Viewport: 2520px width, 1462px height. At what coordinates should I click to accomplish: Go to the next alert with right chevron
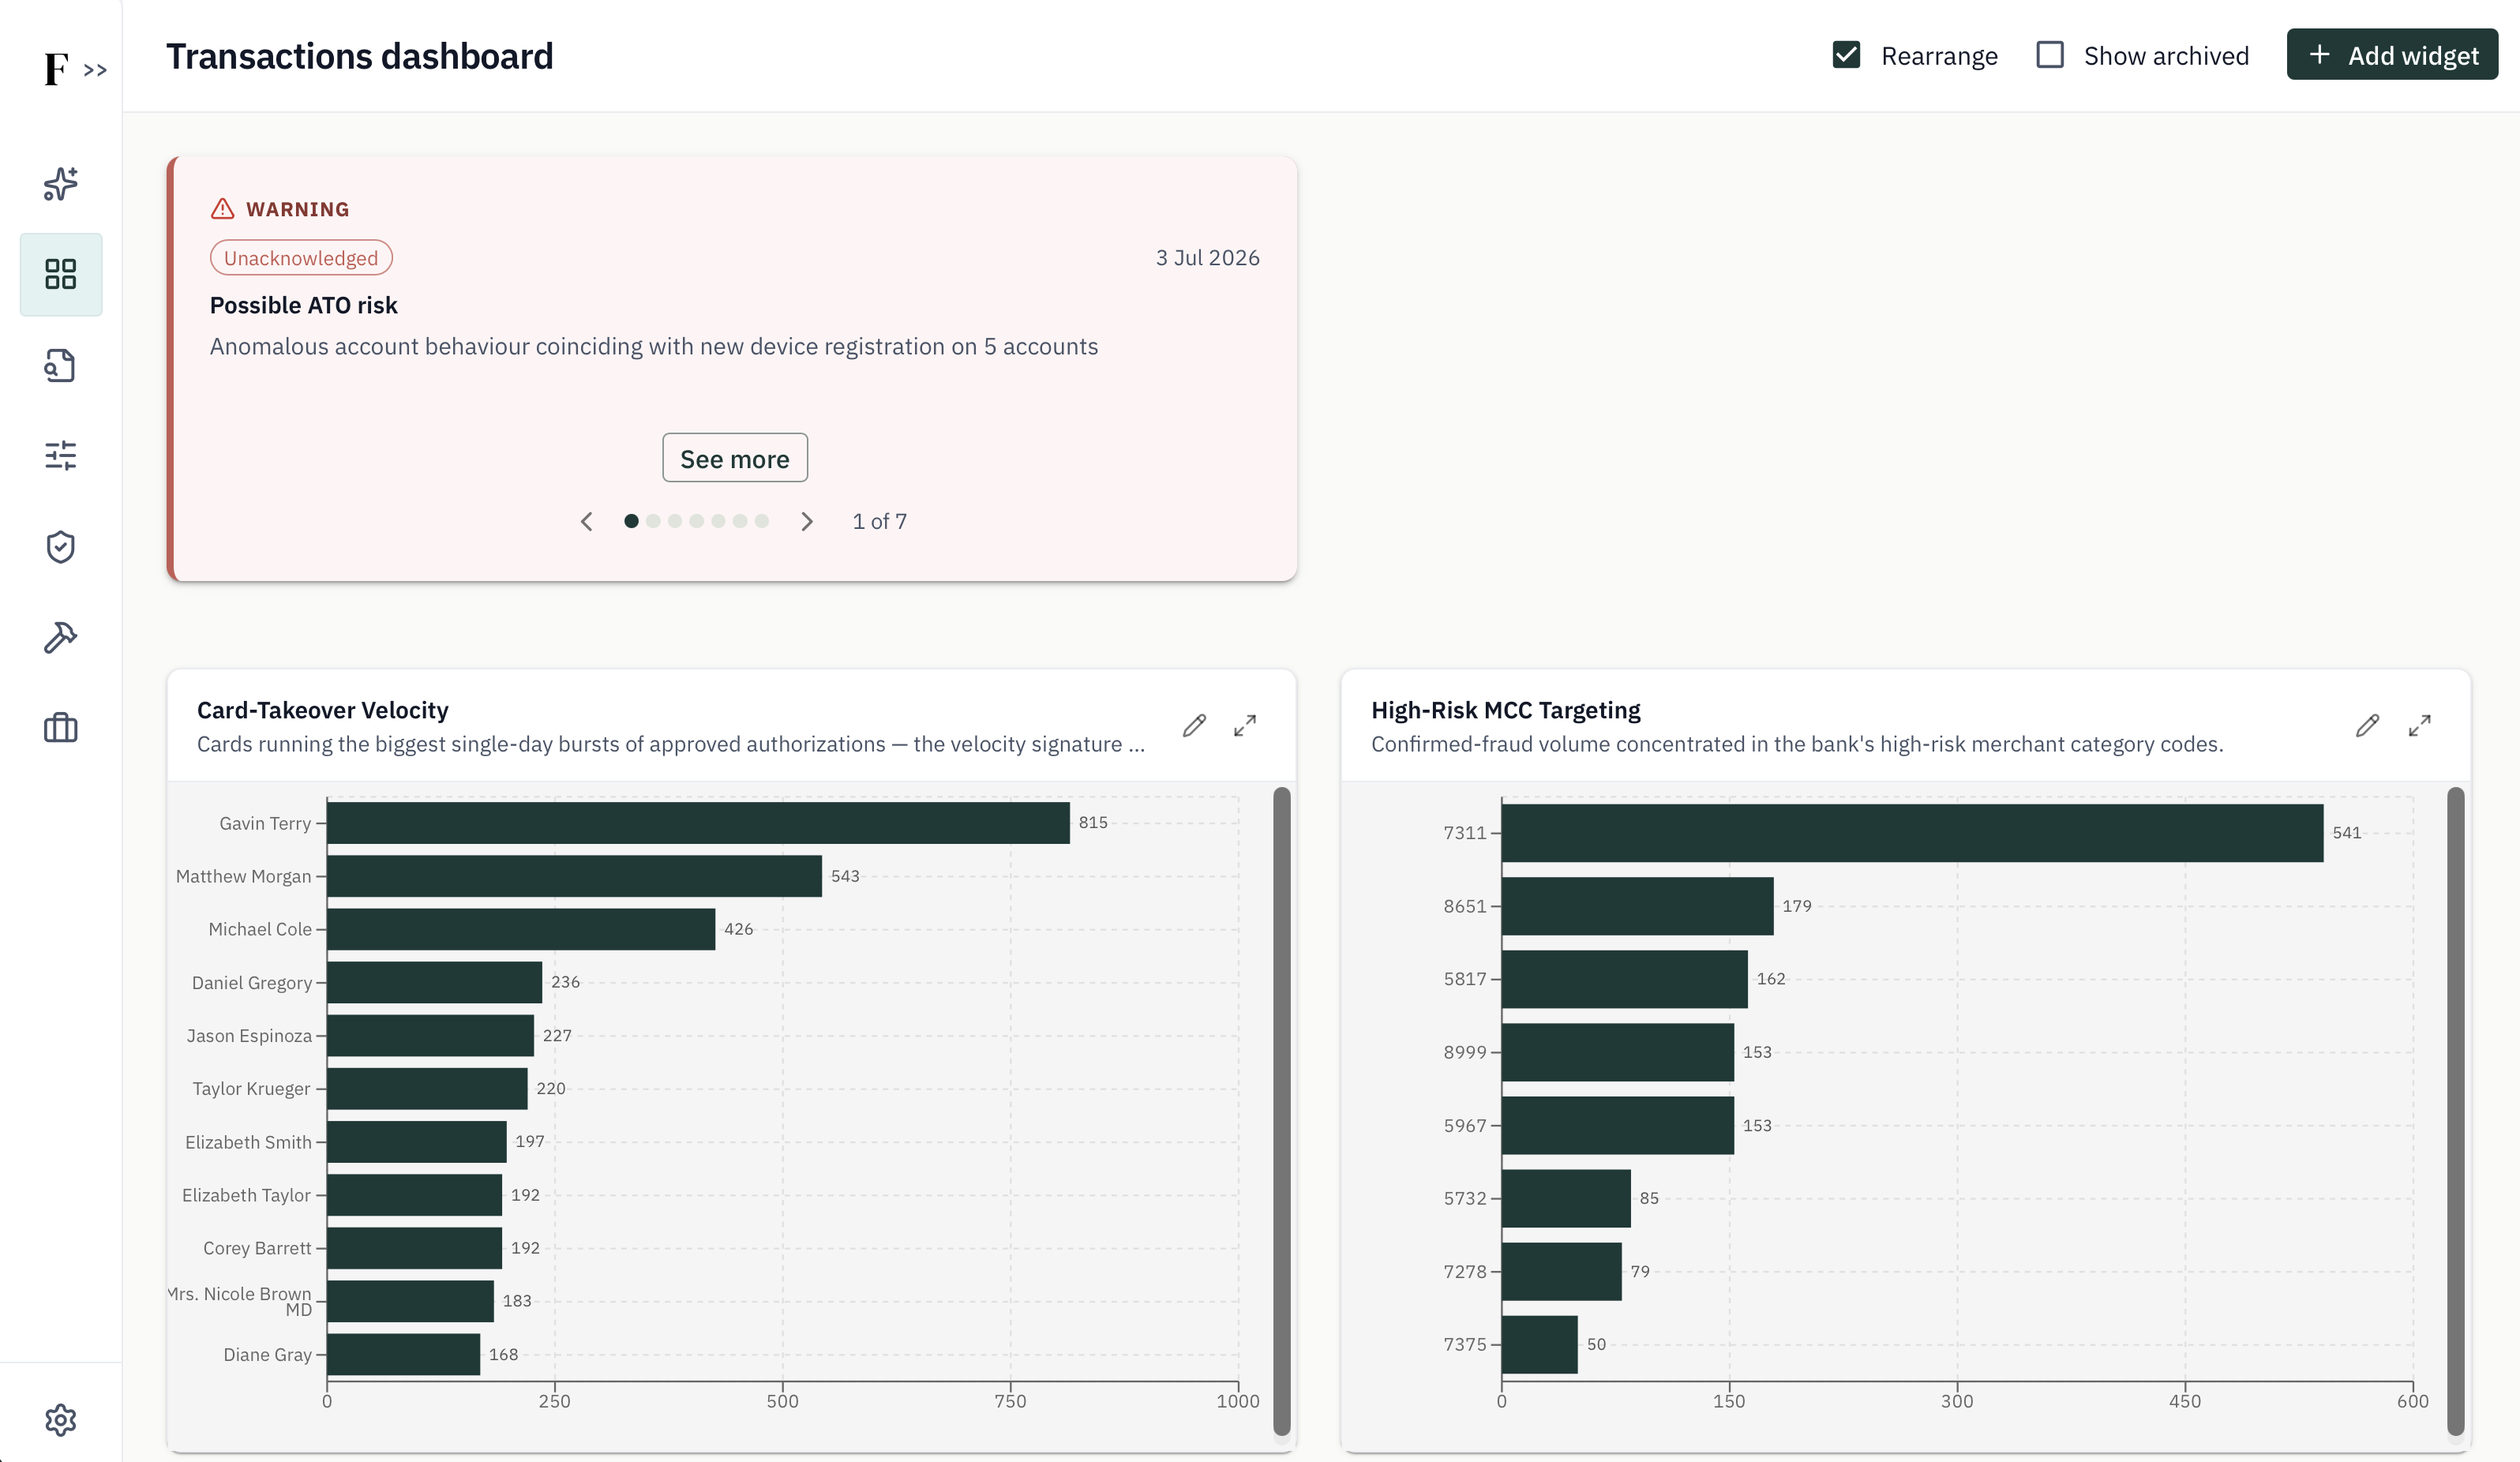tap(807, 522)
